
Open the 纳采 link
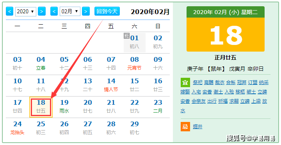264,82
